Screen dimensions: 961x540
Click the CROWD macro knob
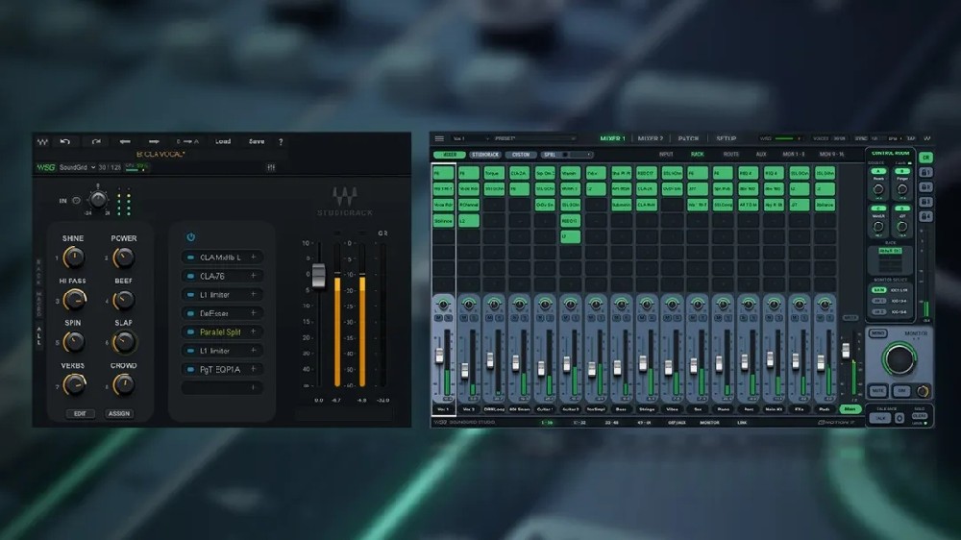click(124, 385)
